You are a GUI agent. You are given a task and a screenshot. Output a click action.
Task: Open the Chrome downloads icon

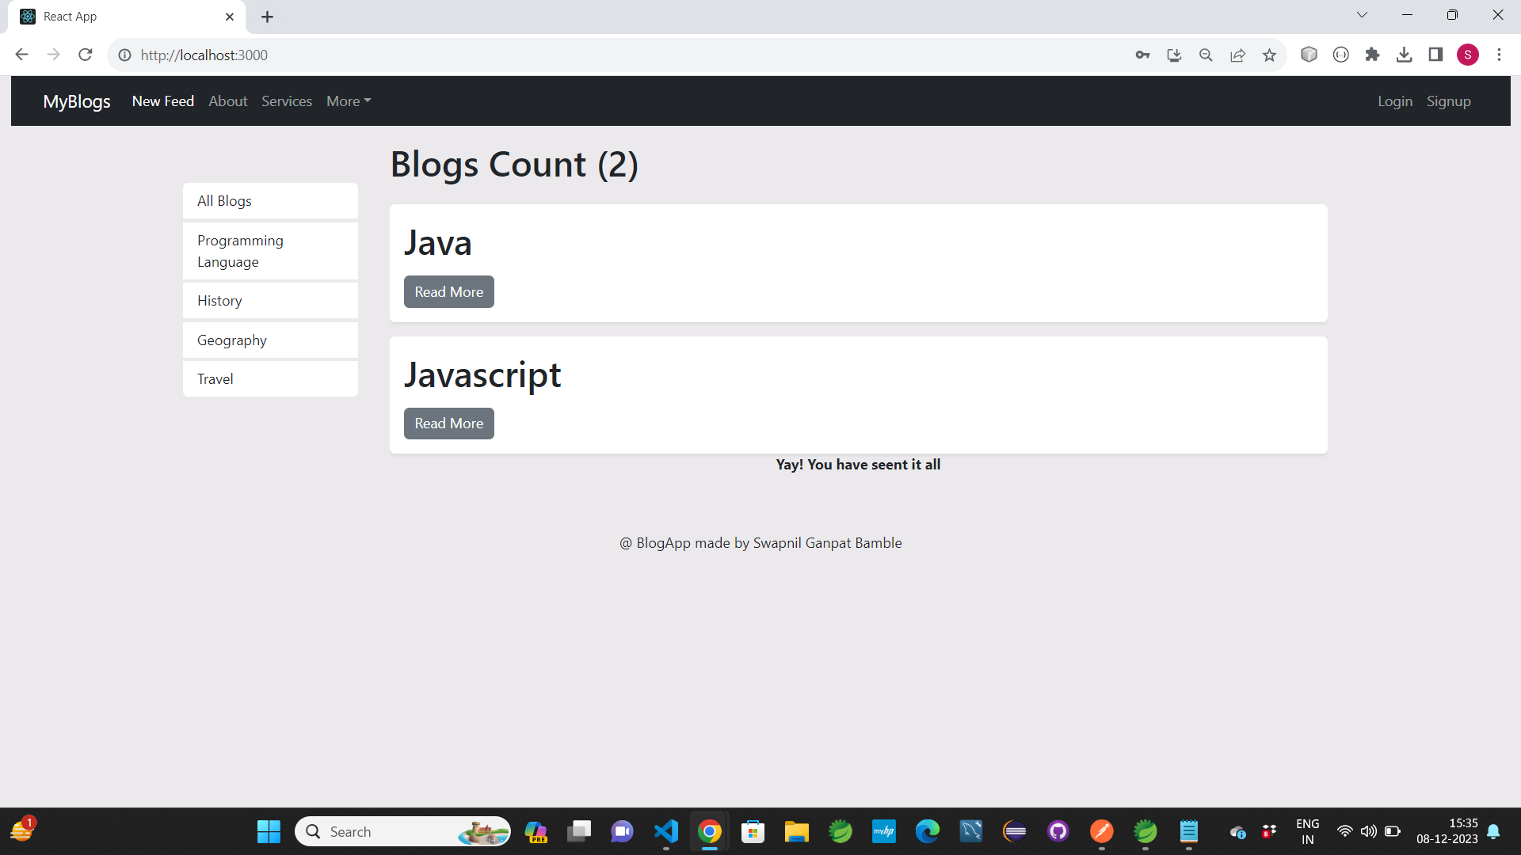[1404, 55]
